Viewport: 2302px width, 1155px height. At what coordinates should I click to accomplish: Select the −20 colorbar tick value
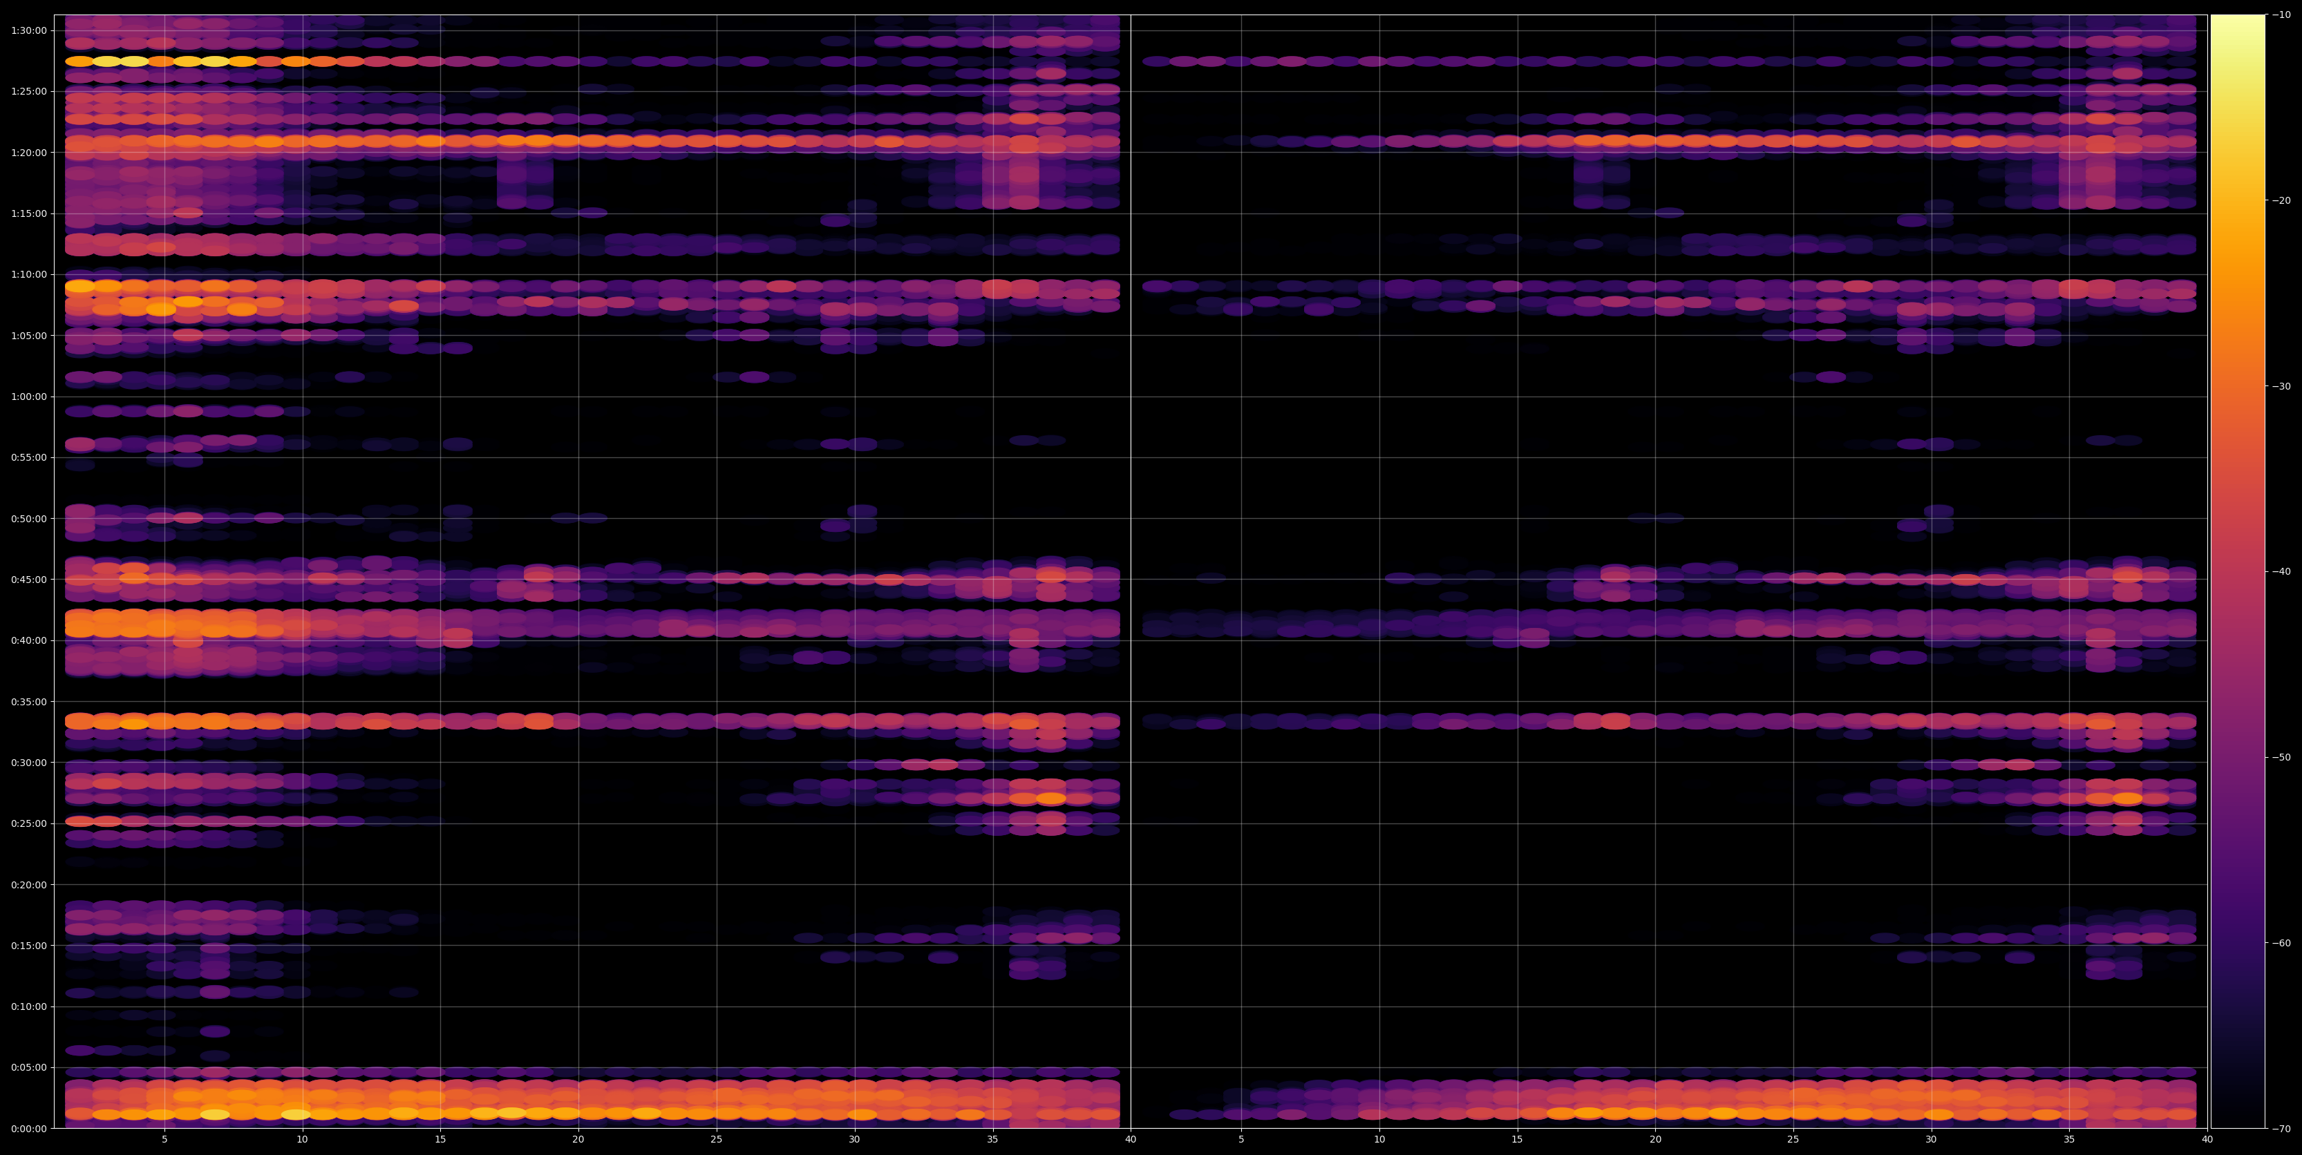pos(2281,200)
